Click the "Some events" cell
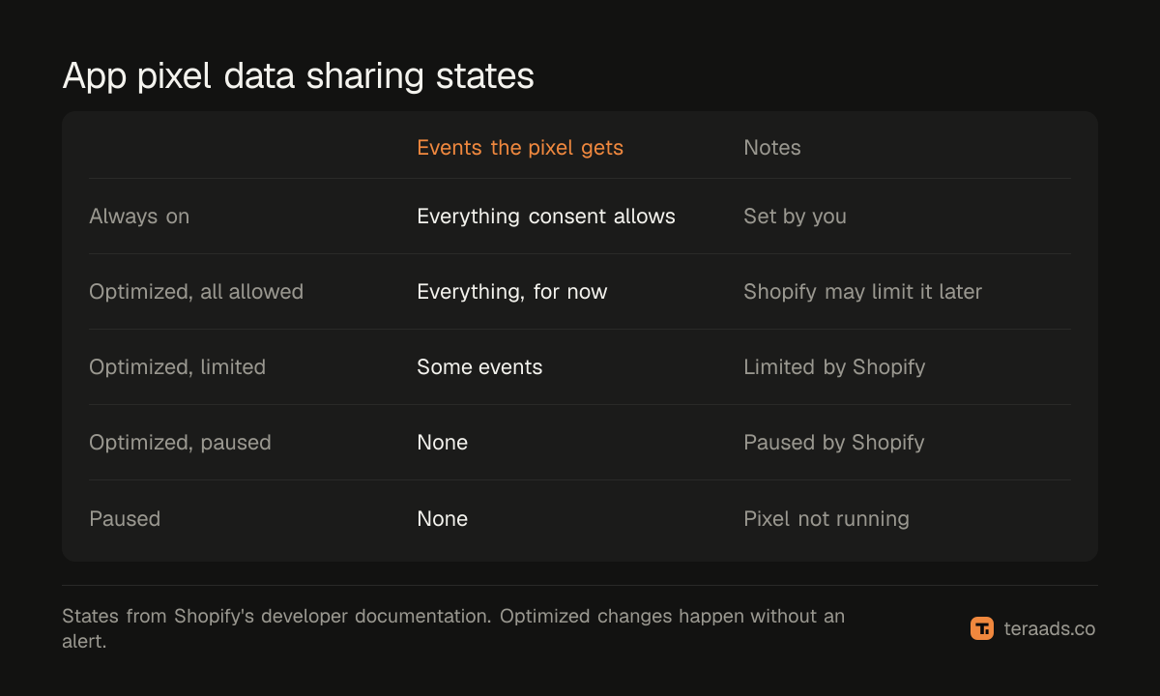This screenshot has height=696, width=1160. click(479, 367)
